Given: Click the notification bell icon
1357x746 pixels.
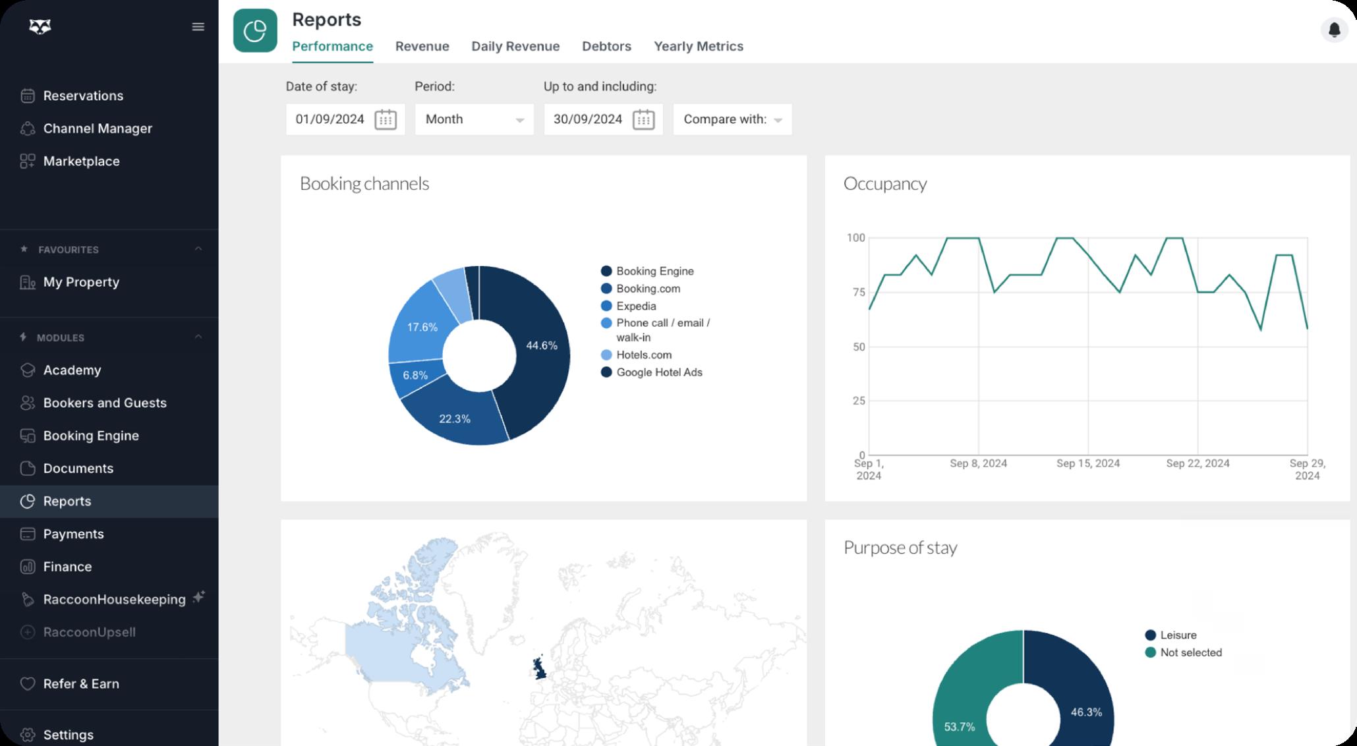Looking at the screenshot, I should (x=1334, y=30).
